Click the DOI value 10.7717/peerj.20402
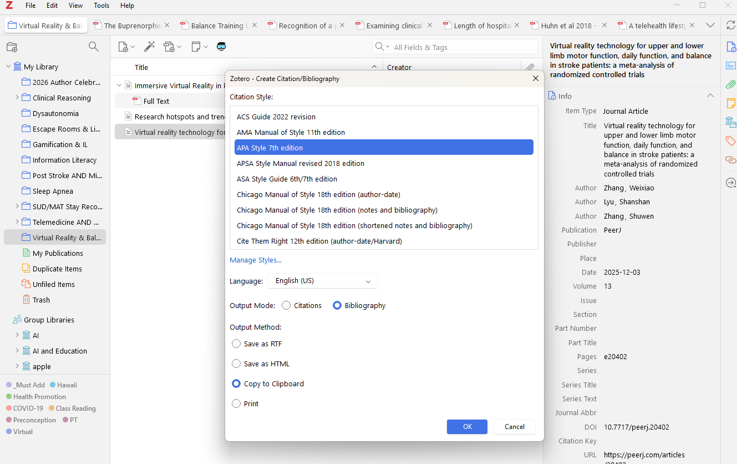 pyautogui.click(x=637, y=427)
